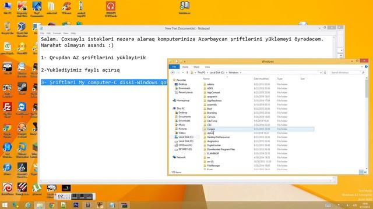This screenshot has width=373, height=209.
Task: Open Notepad's Format menu
Action: (57, 34)
